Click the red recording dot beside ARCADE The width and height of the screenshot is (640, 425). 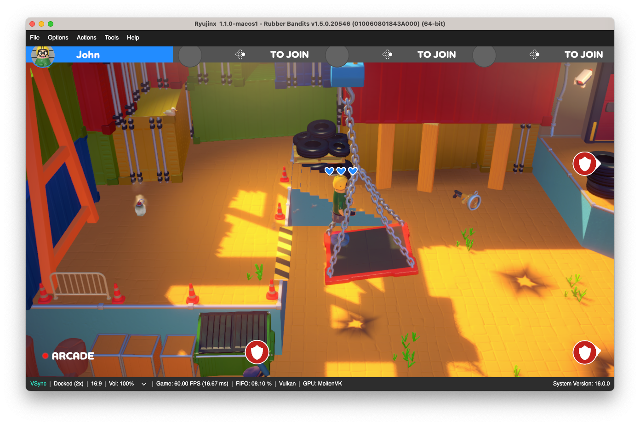[x=46, y=356]
